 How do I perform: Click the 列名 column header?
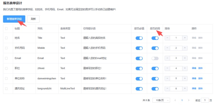[40, 29]
